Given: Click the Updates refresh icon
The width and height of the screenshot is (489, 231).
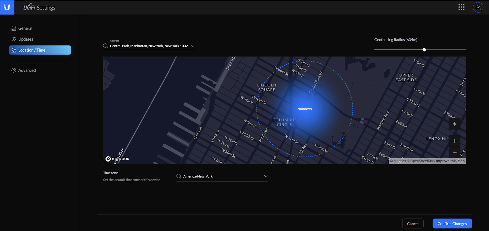Looking at the screenshot, I should point(14,39).
